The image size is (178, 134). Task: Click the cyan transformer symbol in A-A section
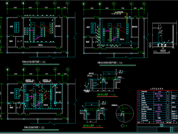click(160, 38)
